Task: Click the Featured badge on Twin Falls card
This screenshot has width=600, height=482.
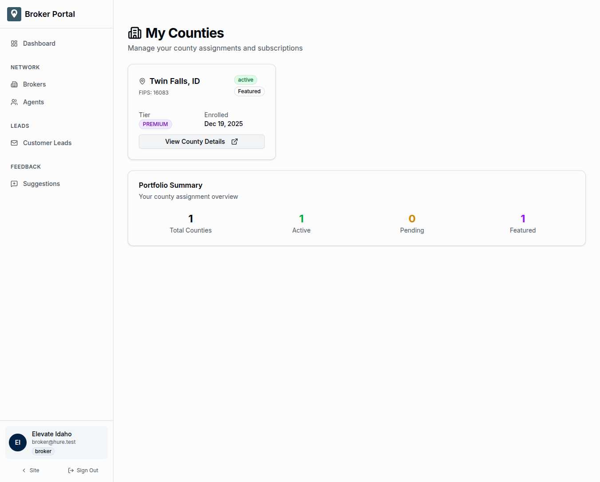Action: click(x=249, y=91)
